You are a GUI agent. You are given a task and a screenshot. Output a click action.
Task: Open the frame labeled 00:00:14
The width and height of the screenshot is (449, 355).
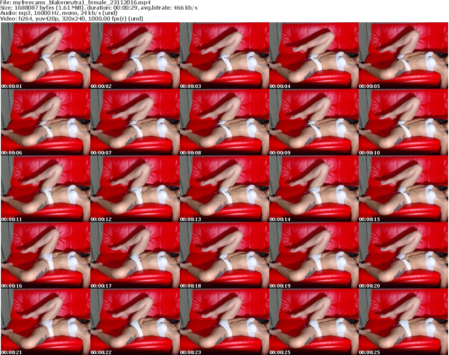tap(314, 189)
